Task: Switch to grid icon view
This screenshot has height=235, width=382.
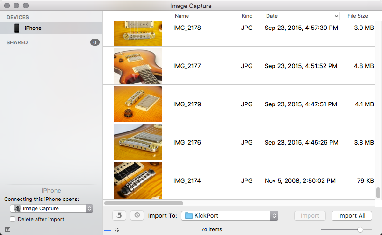Action: [x=117, y=230]
